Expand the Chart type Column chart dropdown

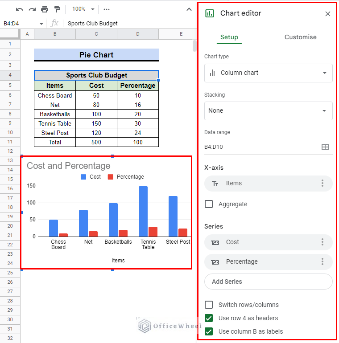(268, 73)
